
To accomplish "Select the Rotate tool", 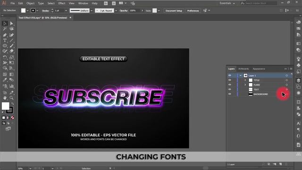I will pos(5,57).
